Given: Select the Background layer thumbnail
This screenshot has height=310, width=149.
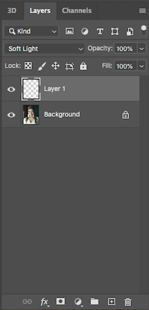Looking at the screenshot, I should click(31, 115).
